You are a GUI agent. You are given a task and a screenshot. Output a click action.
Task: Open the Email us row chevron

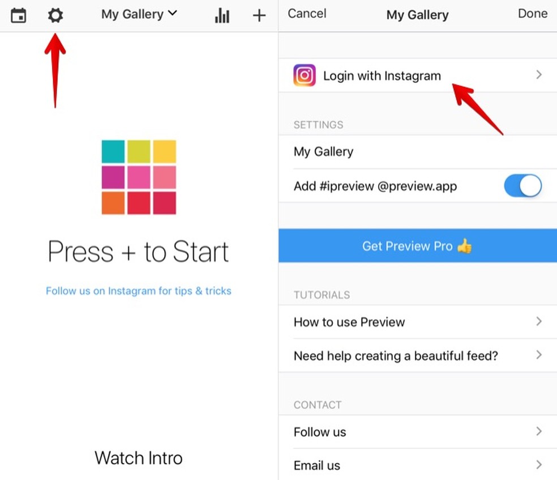click(539, 465)
